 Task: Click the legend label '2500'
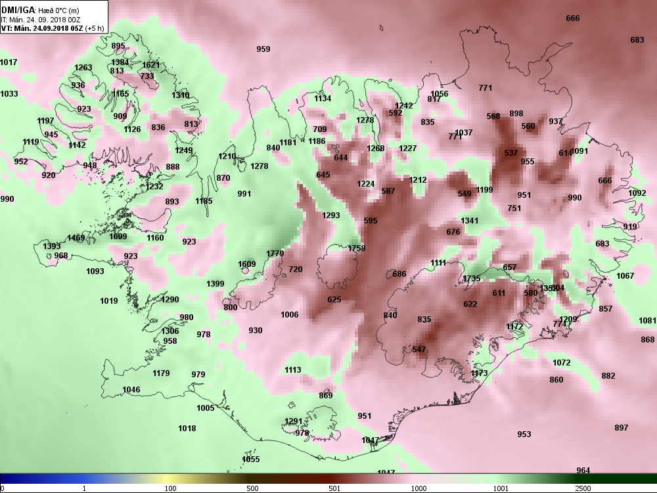tap(583, 488)
